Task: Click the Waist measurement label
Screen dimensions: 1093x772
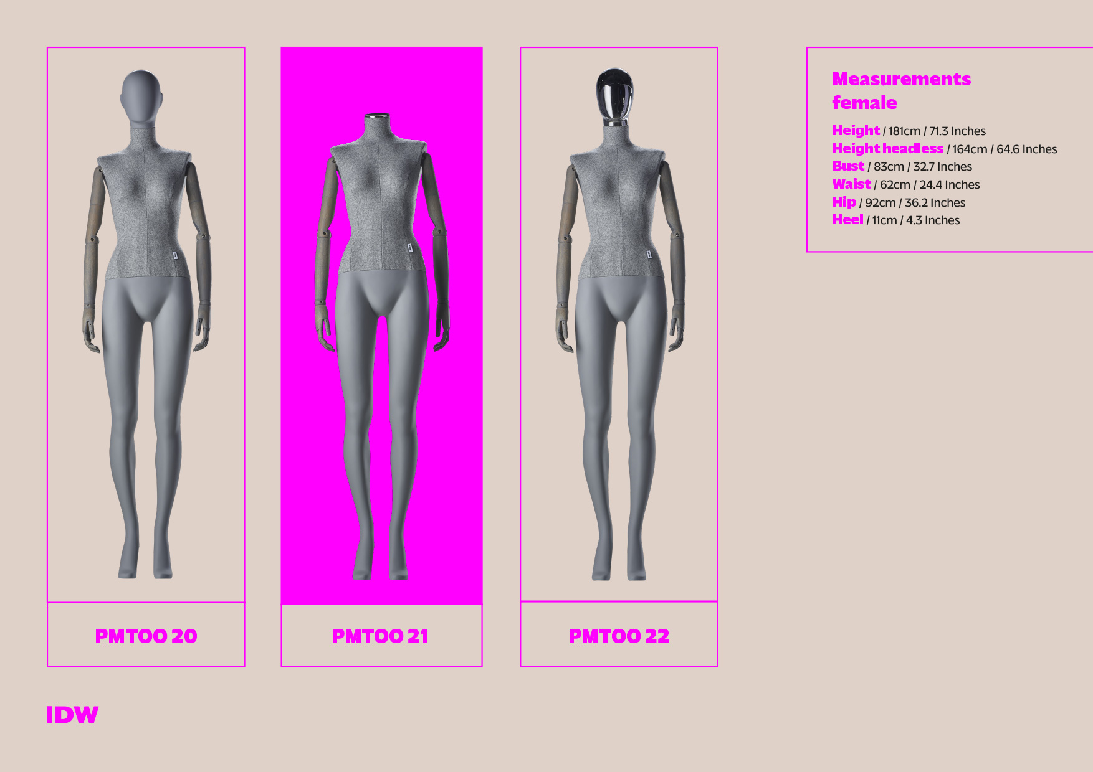Action: (851, 184)
